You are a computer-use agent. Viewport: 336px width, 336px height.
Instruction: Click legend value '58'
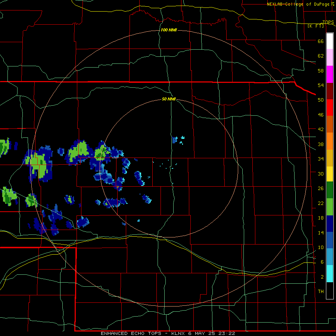pos(321,71)
